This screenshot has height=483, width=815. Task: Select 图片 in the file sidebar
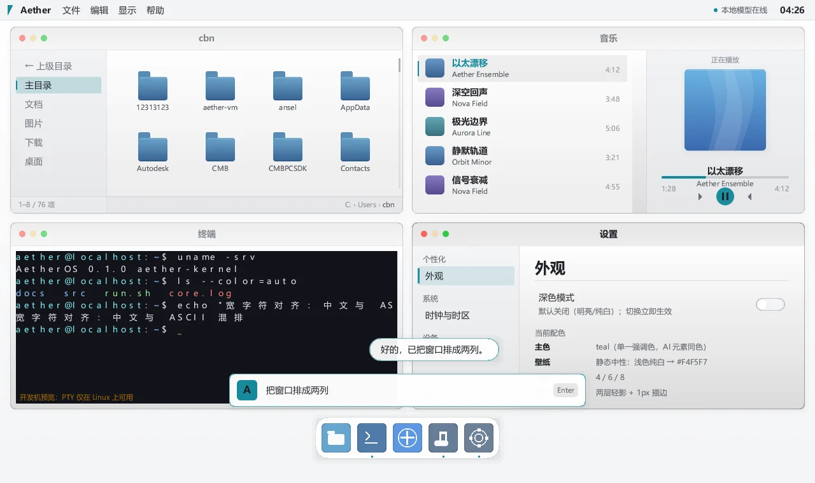[59, 123]
